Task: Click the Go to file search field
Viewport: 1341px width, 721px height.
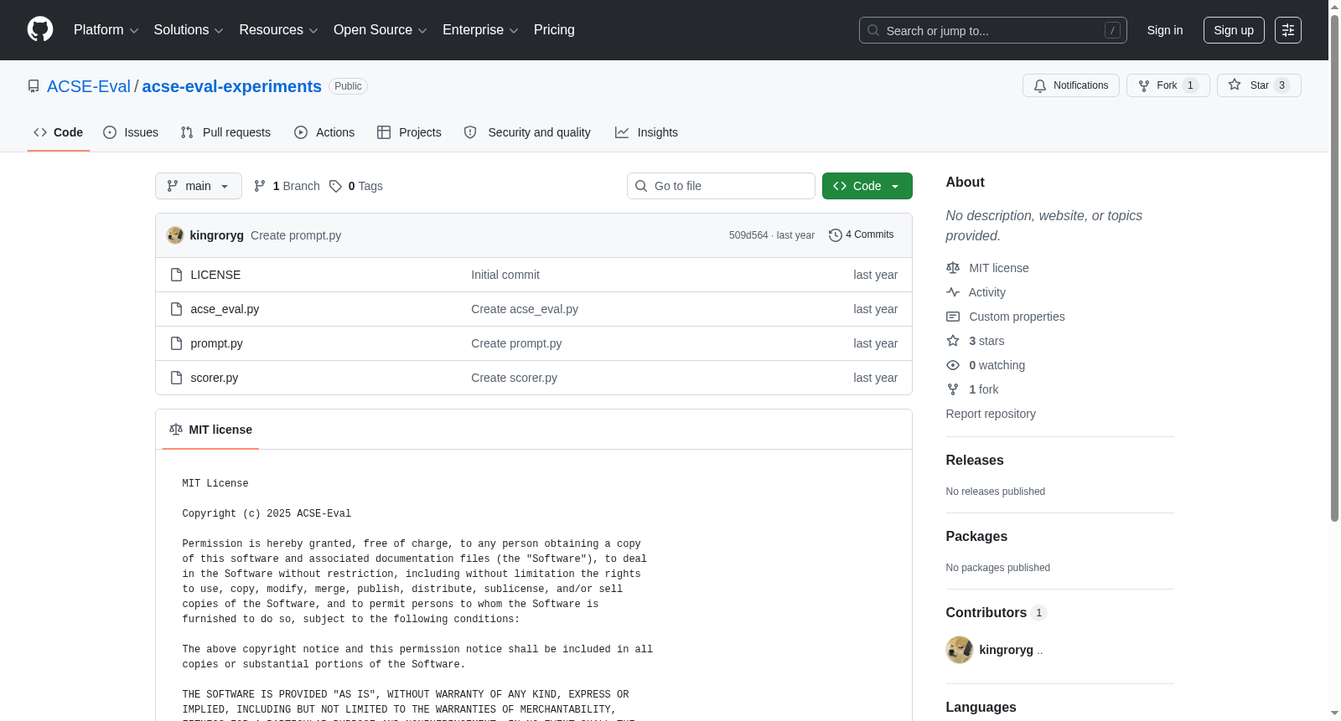Action: (721, 186)
